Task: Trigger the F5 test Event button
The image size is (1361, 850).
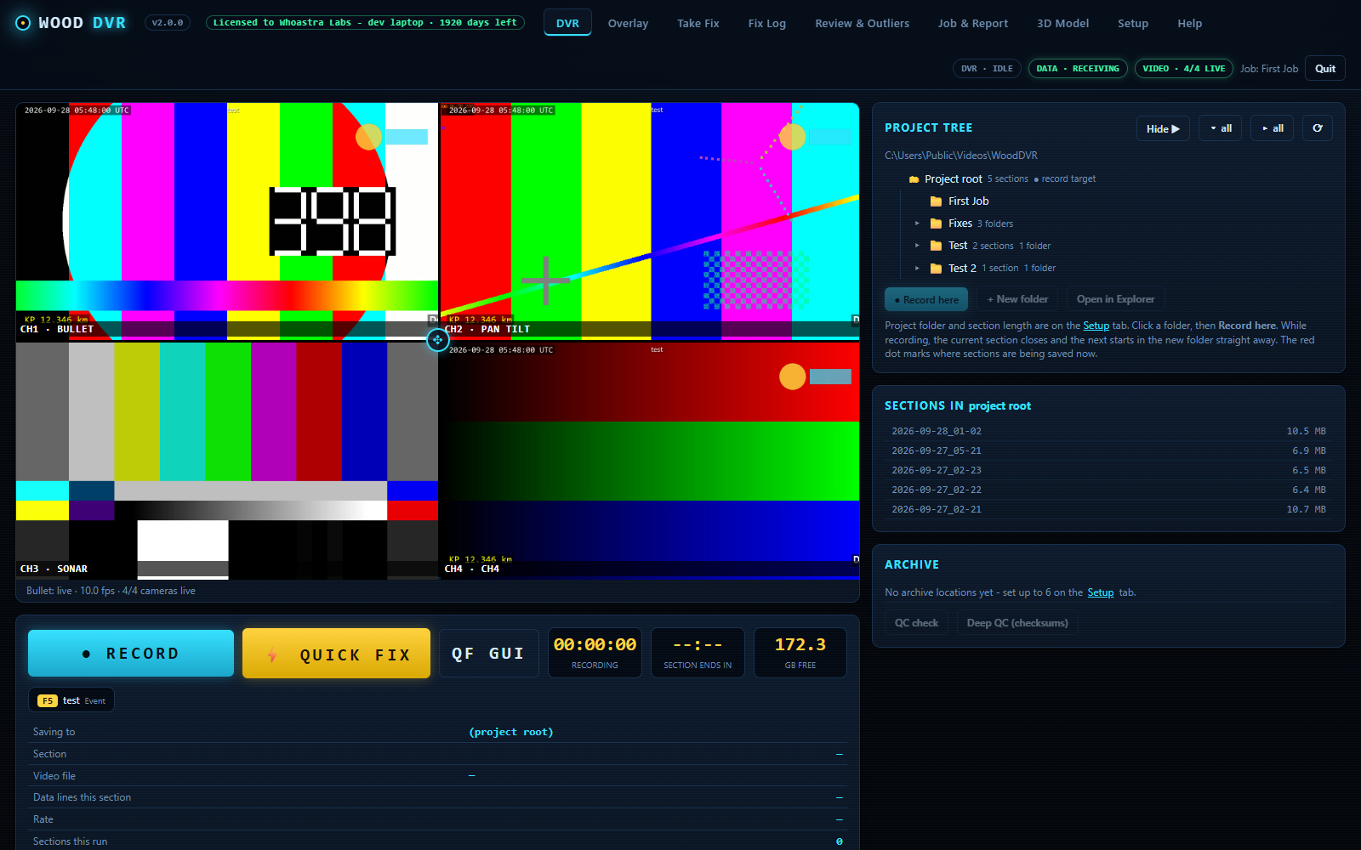Action: point(71,700)
